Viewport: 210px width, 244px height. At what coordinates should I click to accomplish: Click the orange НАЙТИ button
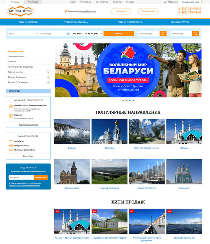[119, 34]
